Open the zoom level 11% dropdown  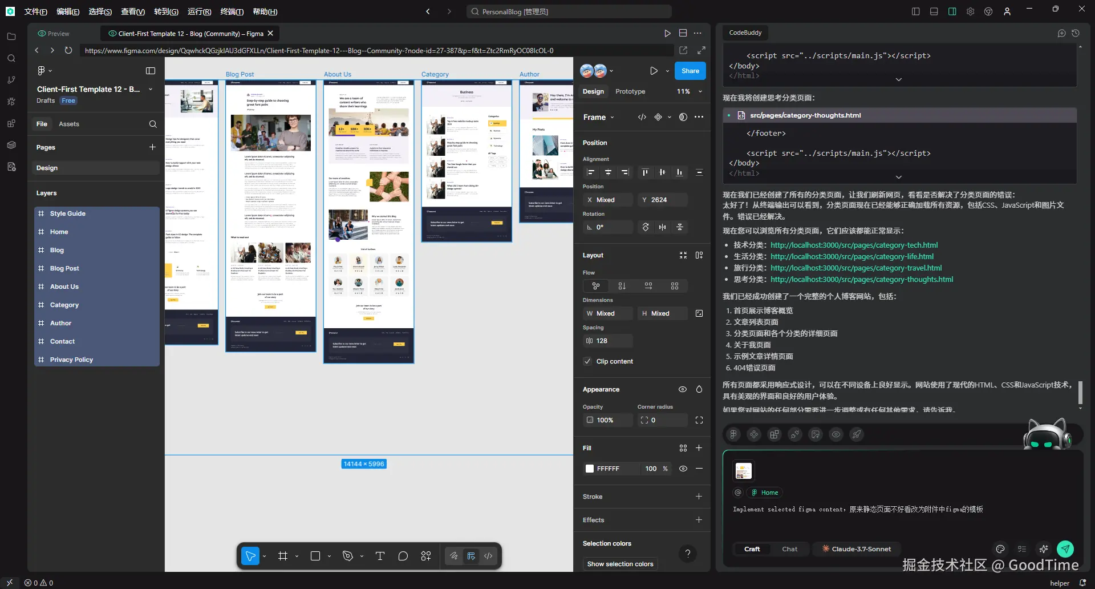[x=690, y=91]
